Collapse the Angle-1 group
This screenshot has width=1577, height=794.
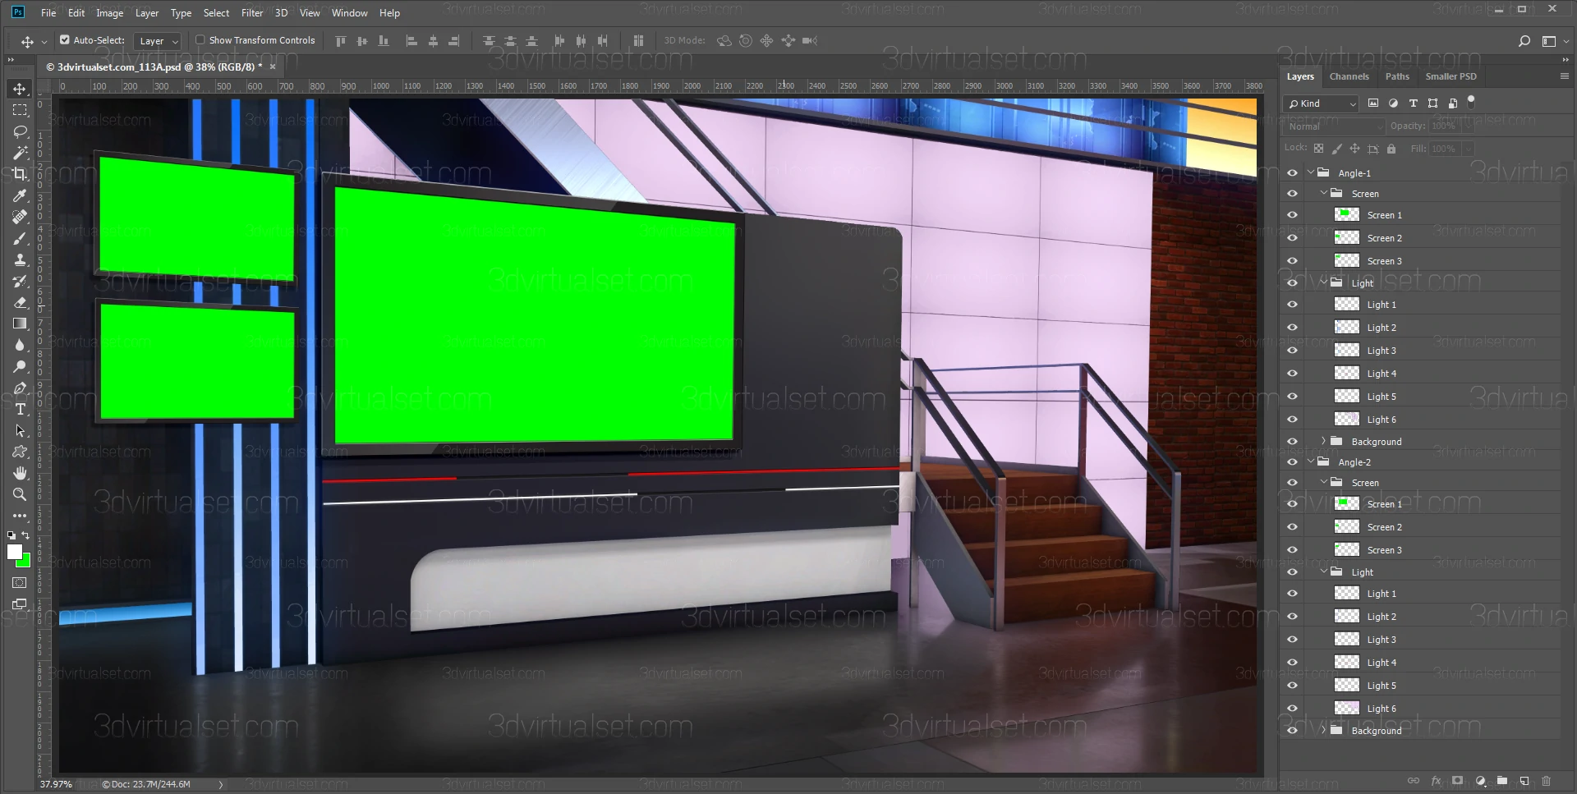click(1311, 172)
